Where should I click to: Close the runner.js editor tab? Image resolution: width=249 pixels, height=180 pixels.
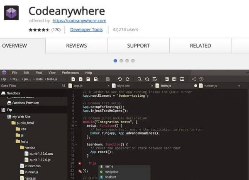239,86
